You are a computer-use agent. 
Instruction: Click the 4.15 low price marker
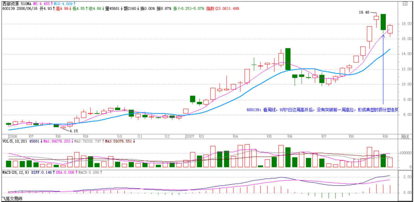coord(74,131)
